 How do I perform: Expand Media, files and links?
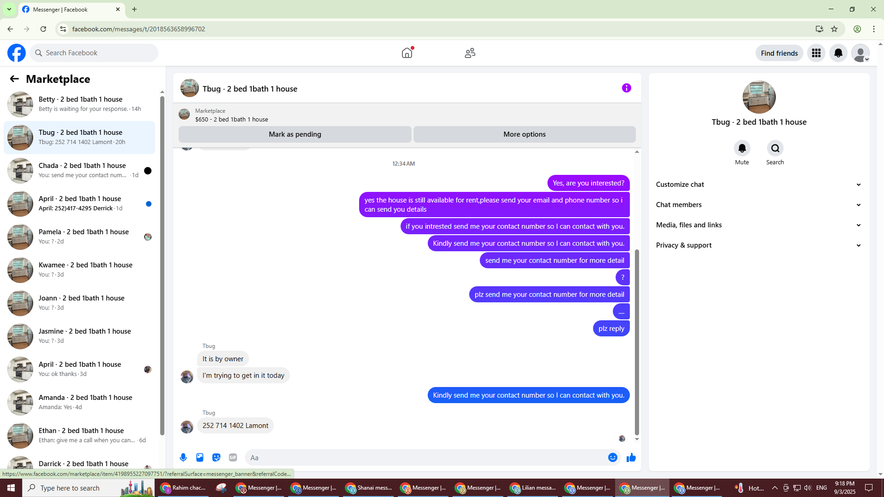(759, 225)
